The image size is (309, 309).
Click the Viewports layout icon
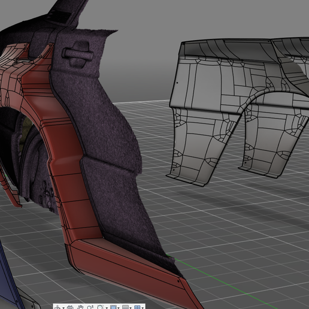pyautogui.click(x=137, y=307)
